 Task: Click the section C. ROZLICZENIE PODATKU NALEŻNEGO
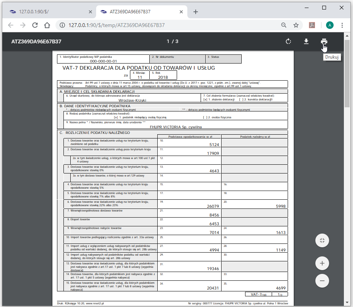tap(95, 133)
